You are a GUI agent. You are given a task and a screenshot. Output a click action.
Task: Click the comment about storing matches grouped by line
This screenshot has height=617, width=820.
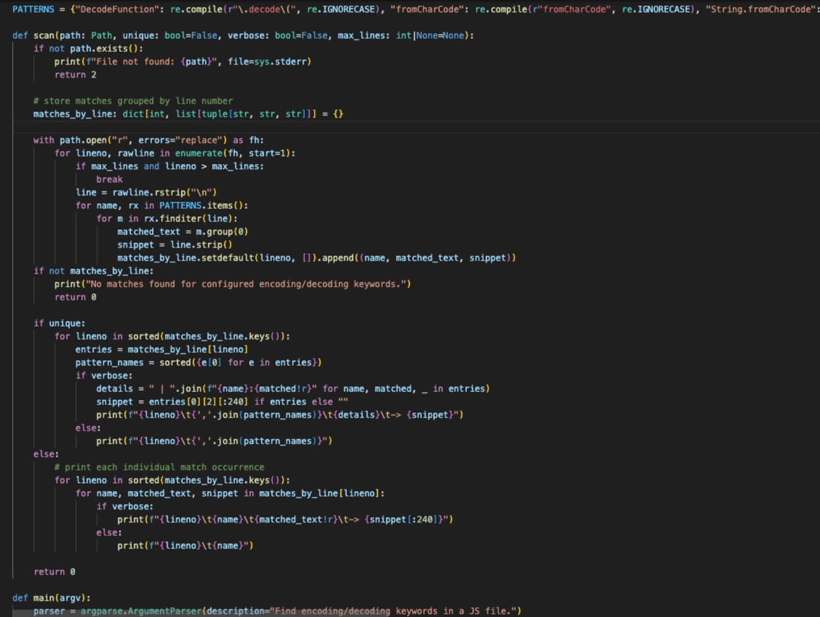click(x=133, y=101)
